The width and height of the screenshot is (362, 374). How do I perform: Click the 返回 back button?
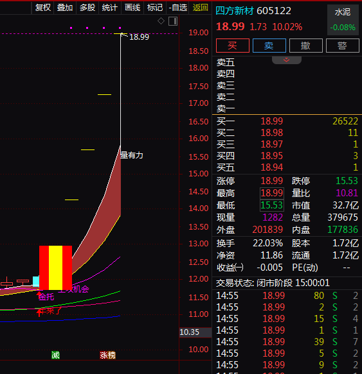click(200, 8)
